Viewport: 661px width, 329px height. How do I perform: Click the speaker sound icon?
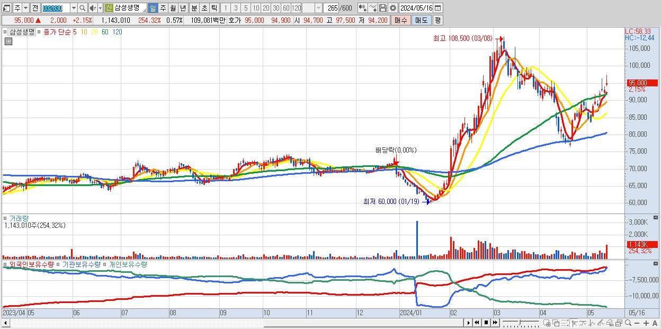[x=92, y=8]
